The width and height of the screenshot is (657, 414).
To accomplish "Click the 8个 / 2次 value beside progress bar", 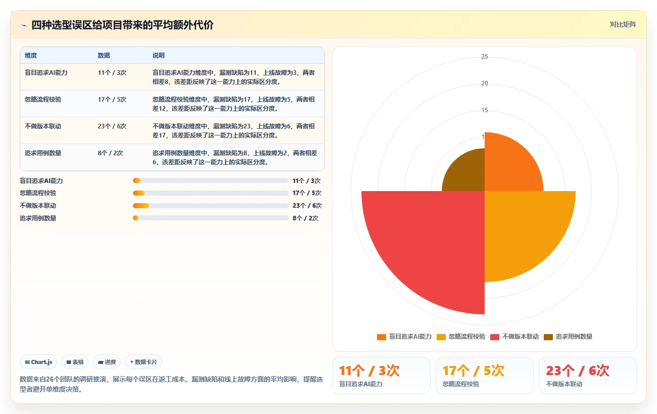I will click(x=305, y=218).
